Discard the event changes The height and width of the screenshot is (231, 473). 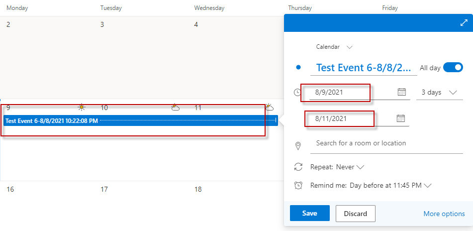(x=355, y=214)
